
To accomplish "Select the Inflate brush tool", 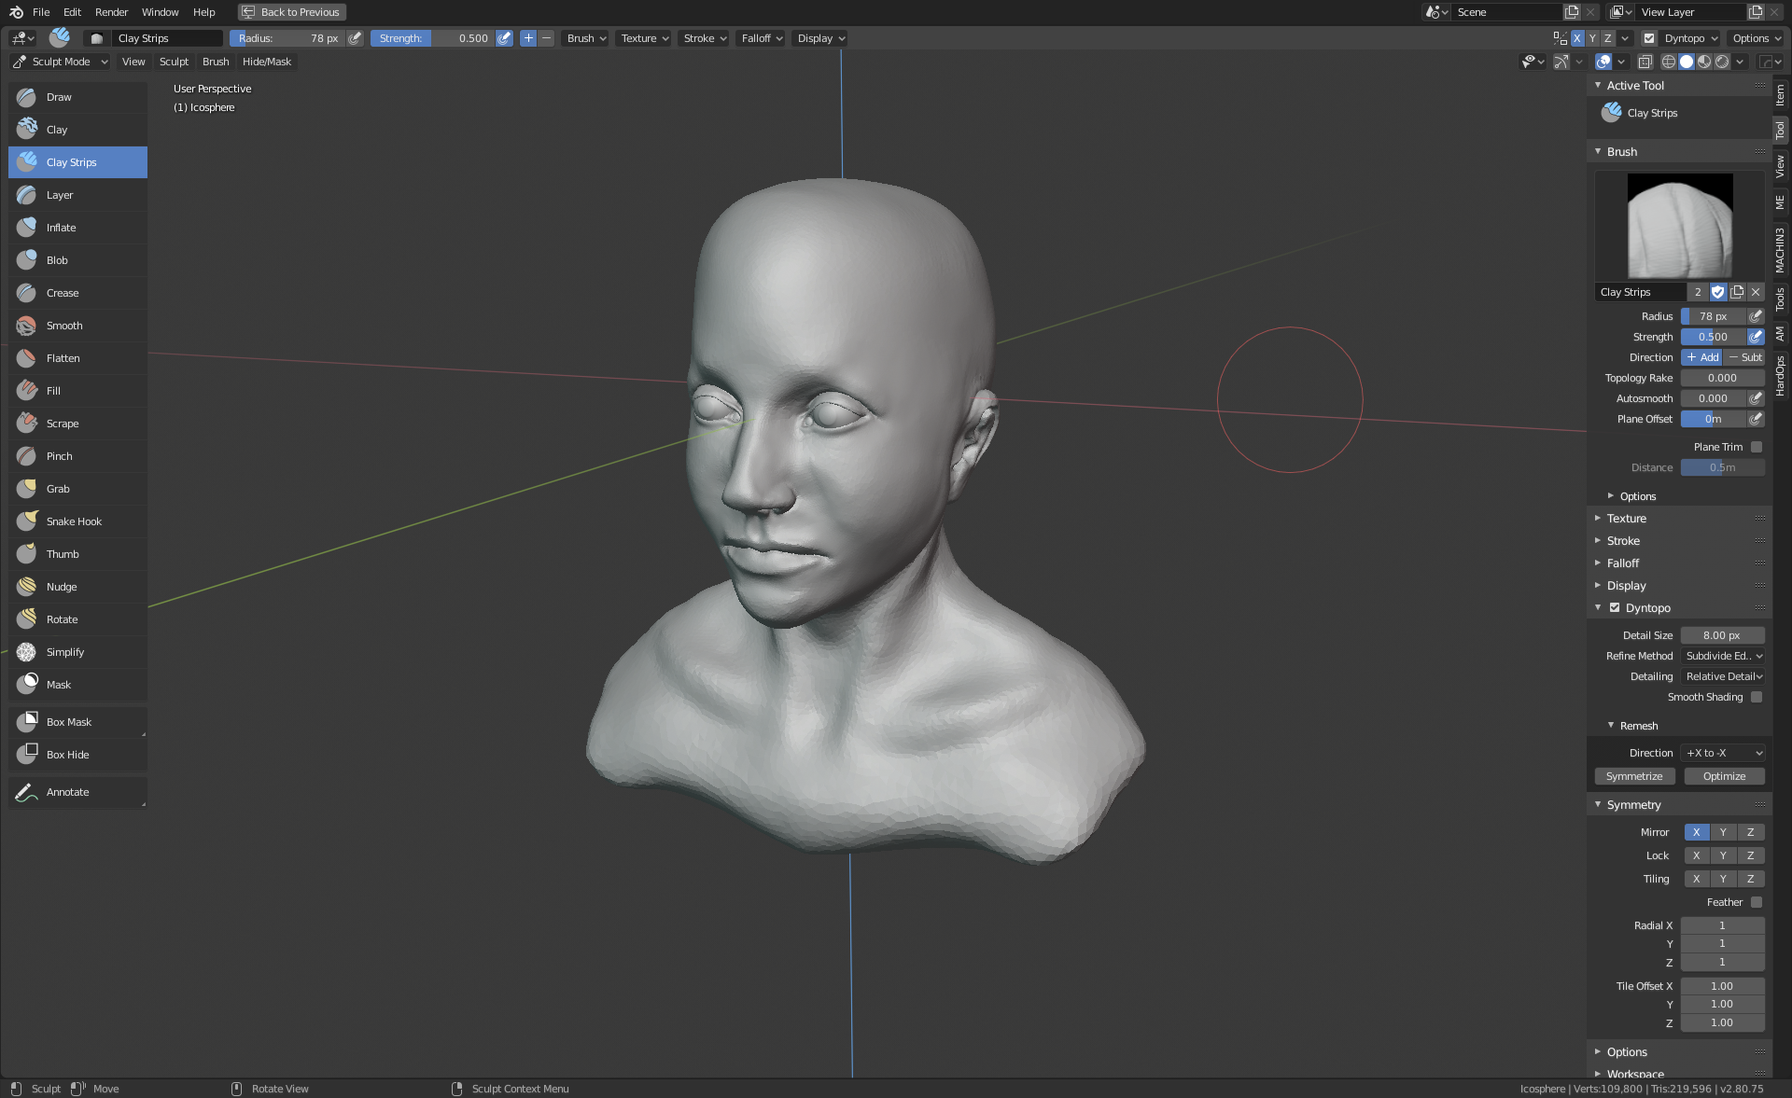I will [62, 228].
